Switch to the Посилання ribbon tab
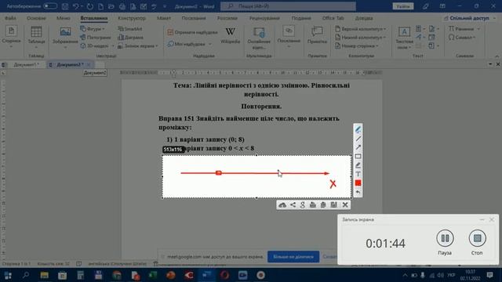The width and height of the screenshot is (502, 282). [x=194, y=18]
